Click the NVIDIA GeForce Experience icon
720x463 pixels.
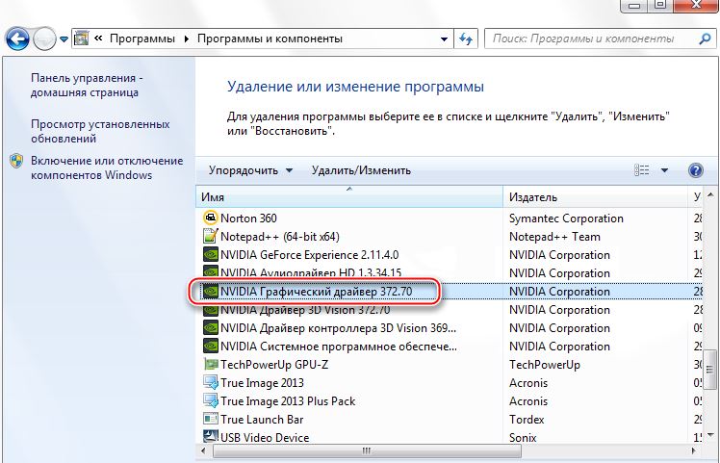pos(210,254)
